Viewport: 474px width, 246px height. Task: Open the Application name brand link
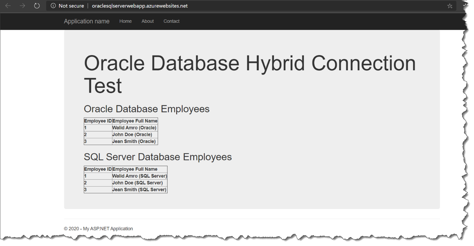[86, 21]
